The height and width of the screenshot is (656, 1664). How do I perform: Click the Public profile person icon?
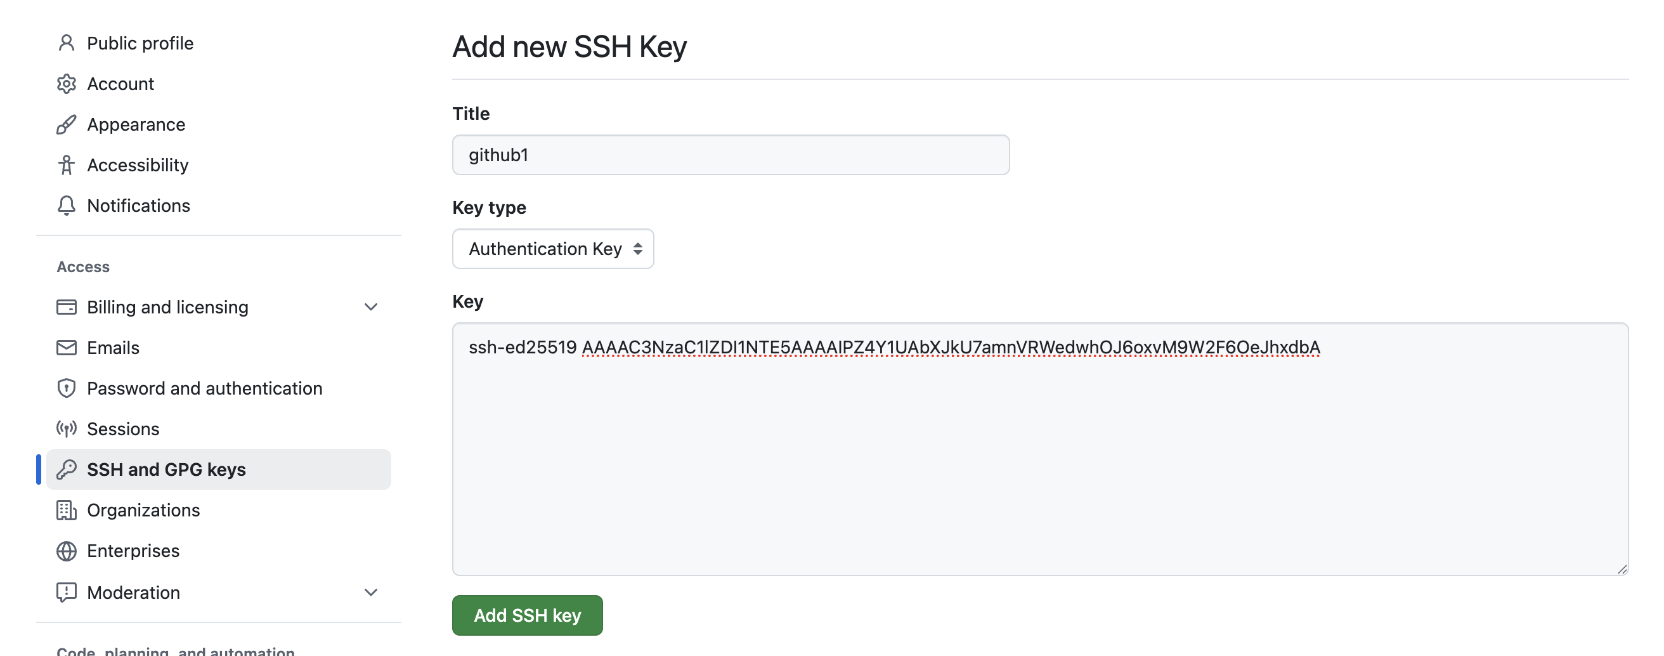point(66,43)
